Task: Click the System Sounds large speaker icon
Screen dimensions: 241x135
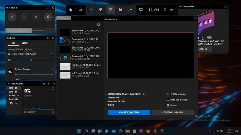Action: coord(10,72)
